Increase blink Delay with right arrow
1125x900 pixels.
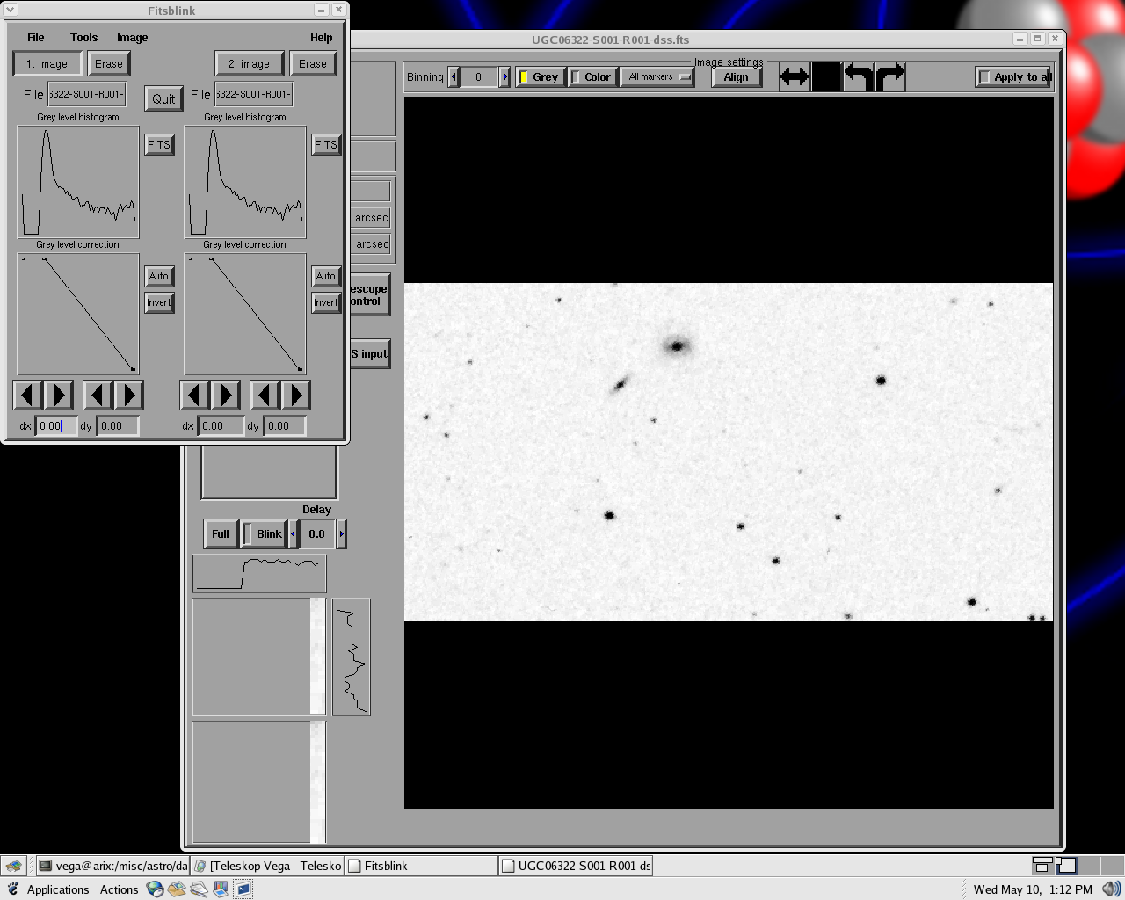click(342, 533)
